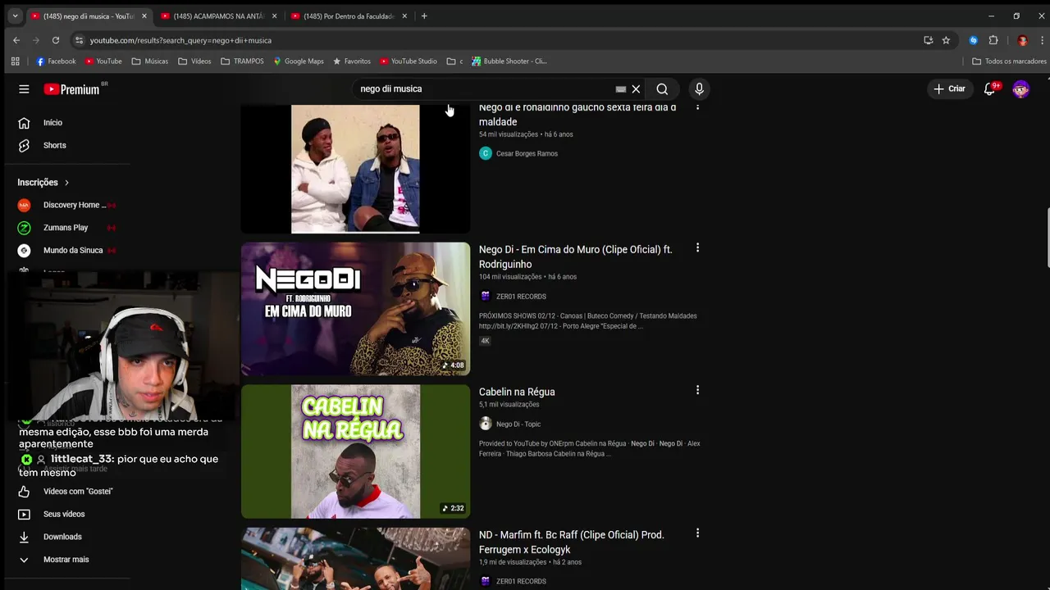The width and height of the screenshot is (1050, 590).
Task: Go back with the browser back arrow
Action: click(16, 40)
